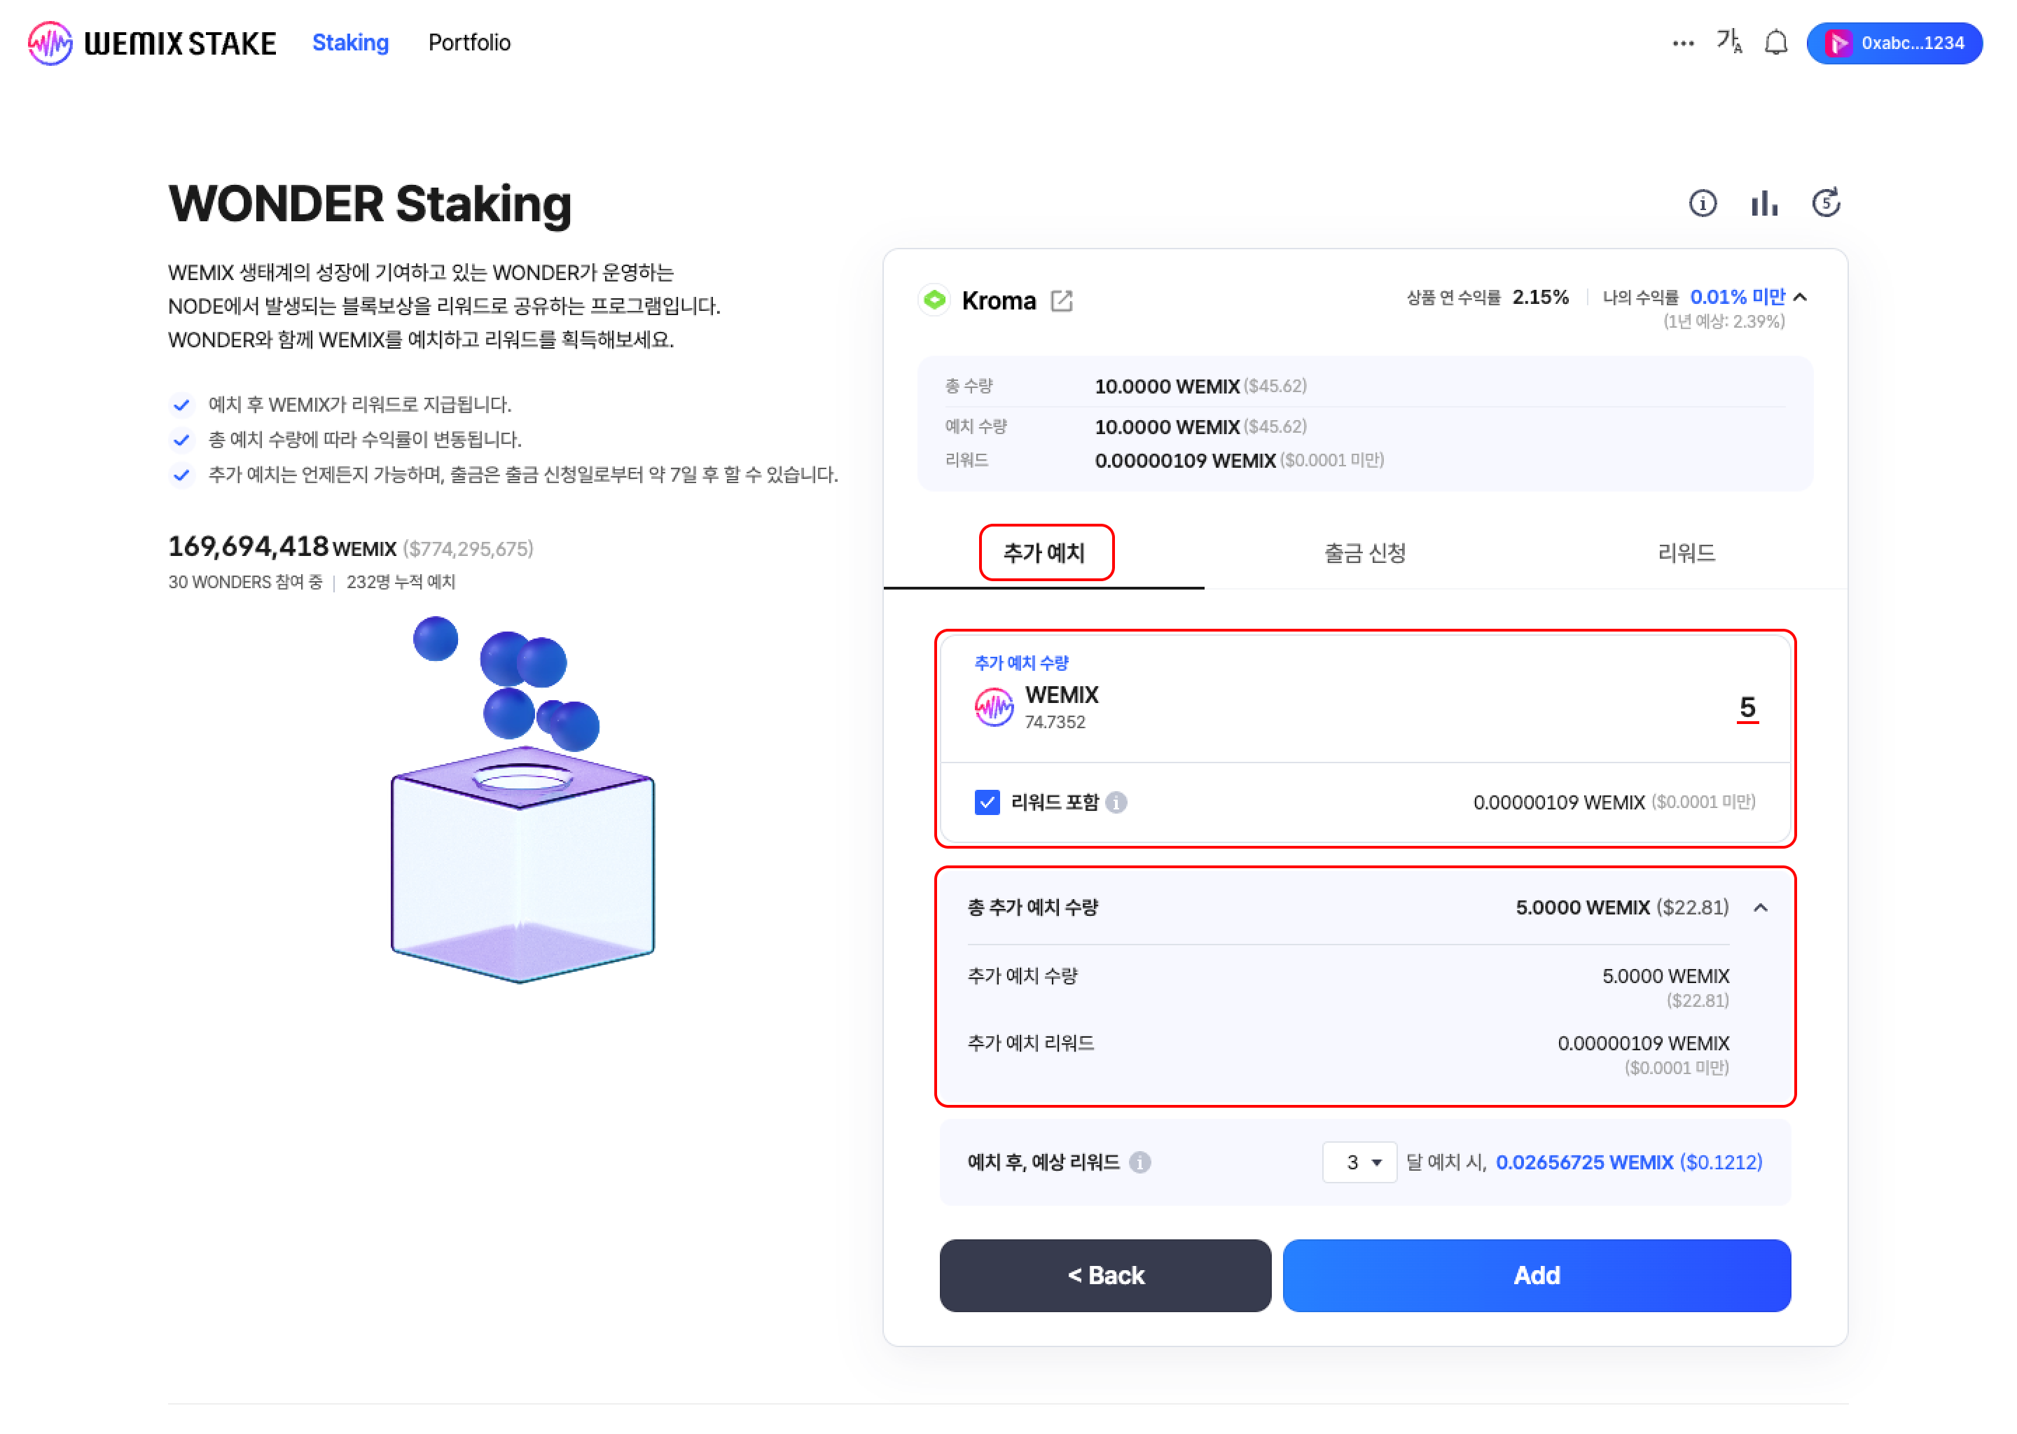Open the Portfolio menu item
Screen dimensions: 2017x1434
click(x=469, y=43)
